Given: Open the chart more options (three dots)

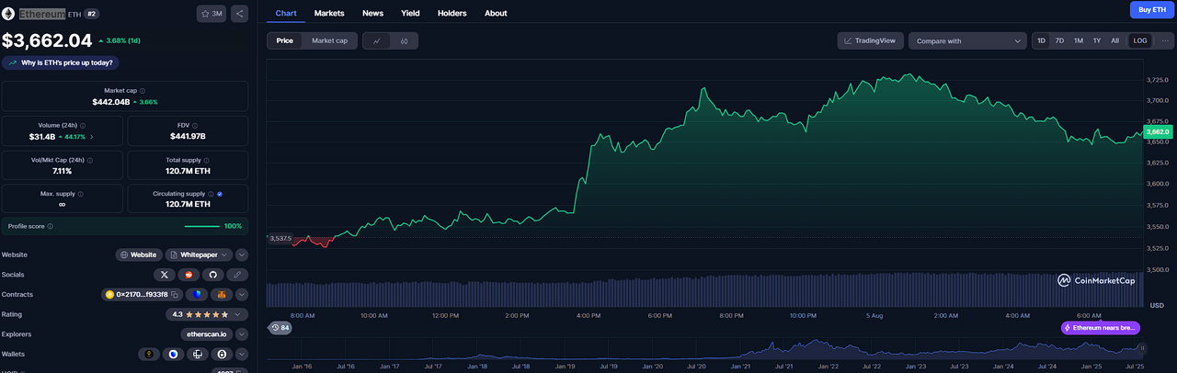Looking at the screenshot, I should [x=1165, y=40].
